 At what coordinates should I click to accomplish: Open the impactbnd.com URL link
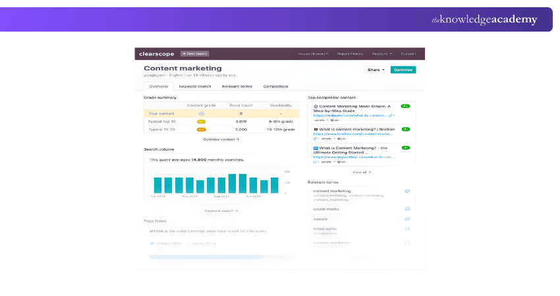[354, 157]
